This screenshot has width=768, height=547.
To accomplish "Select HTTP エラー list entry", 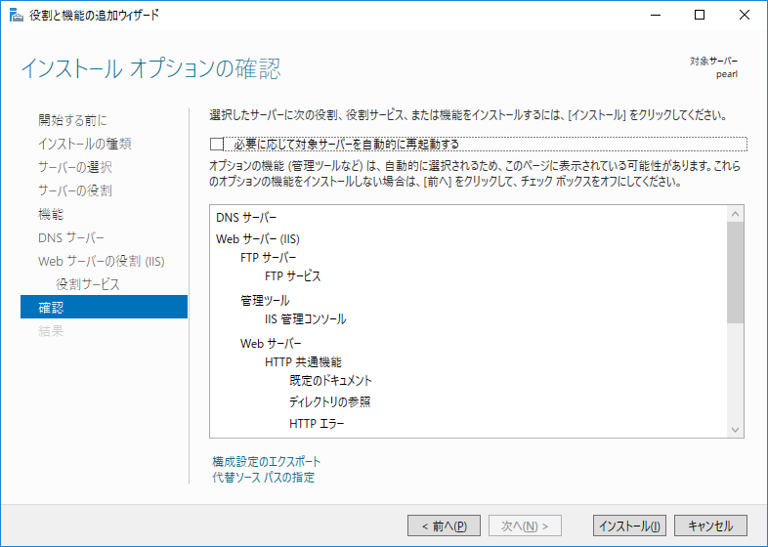I will 317,424.
